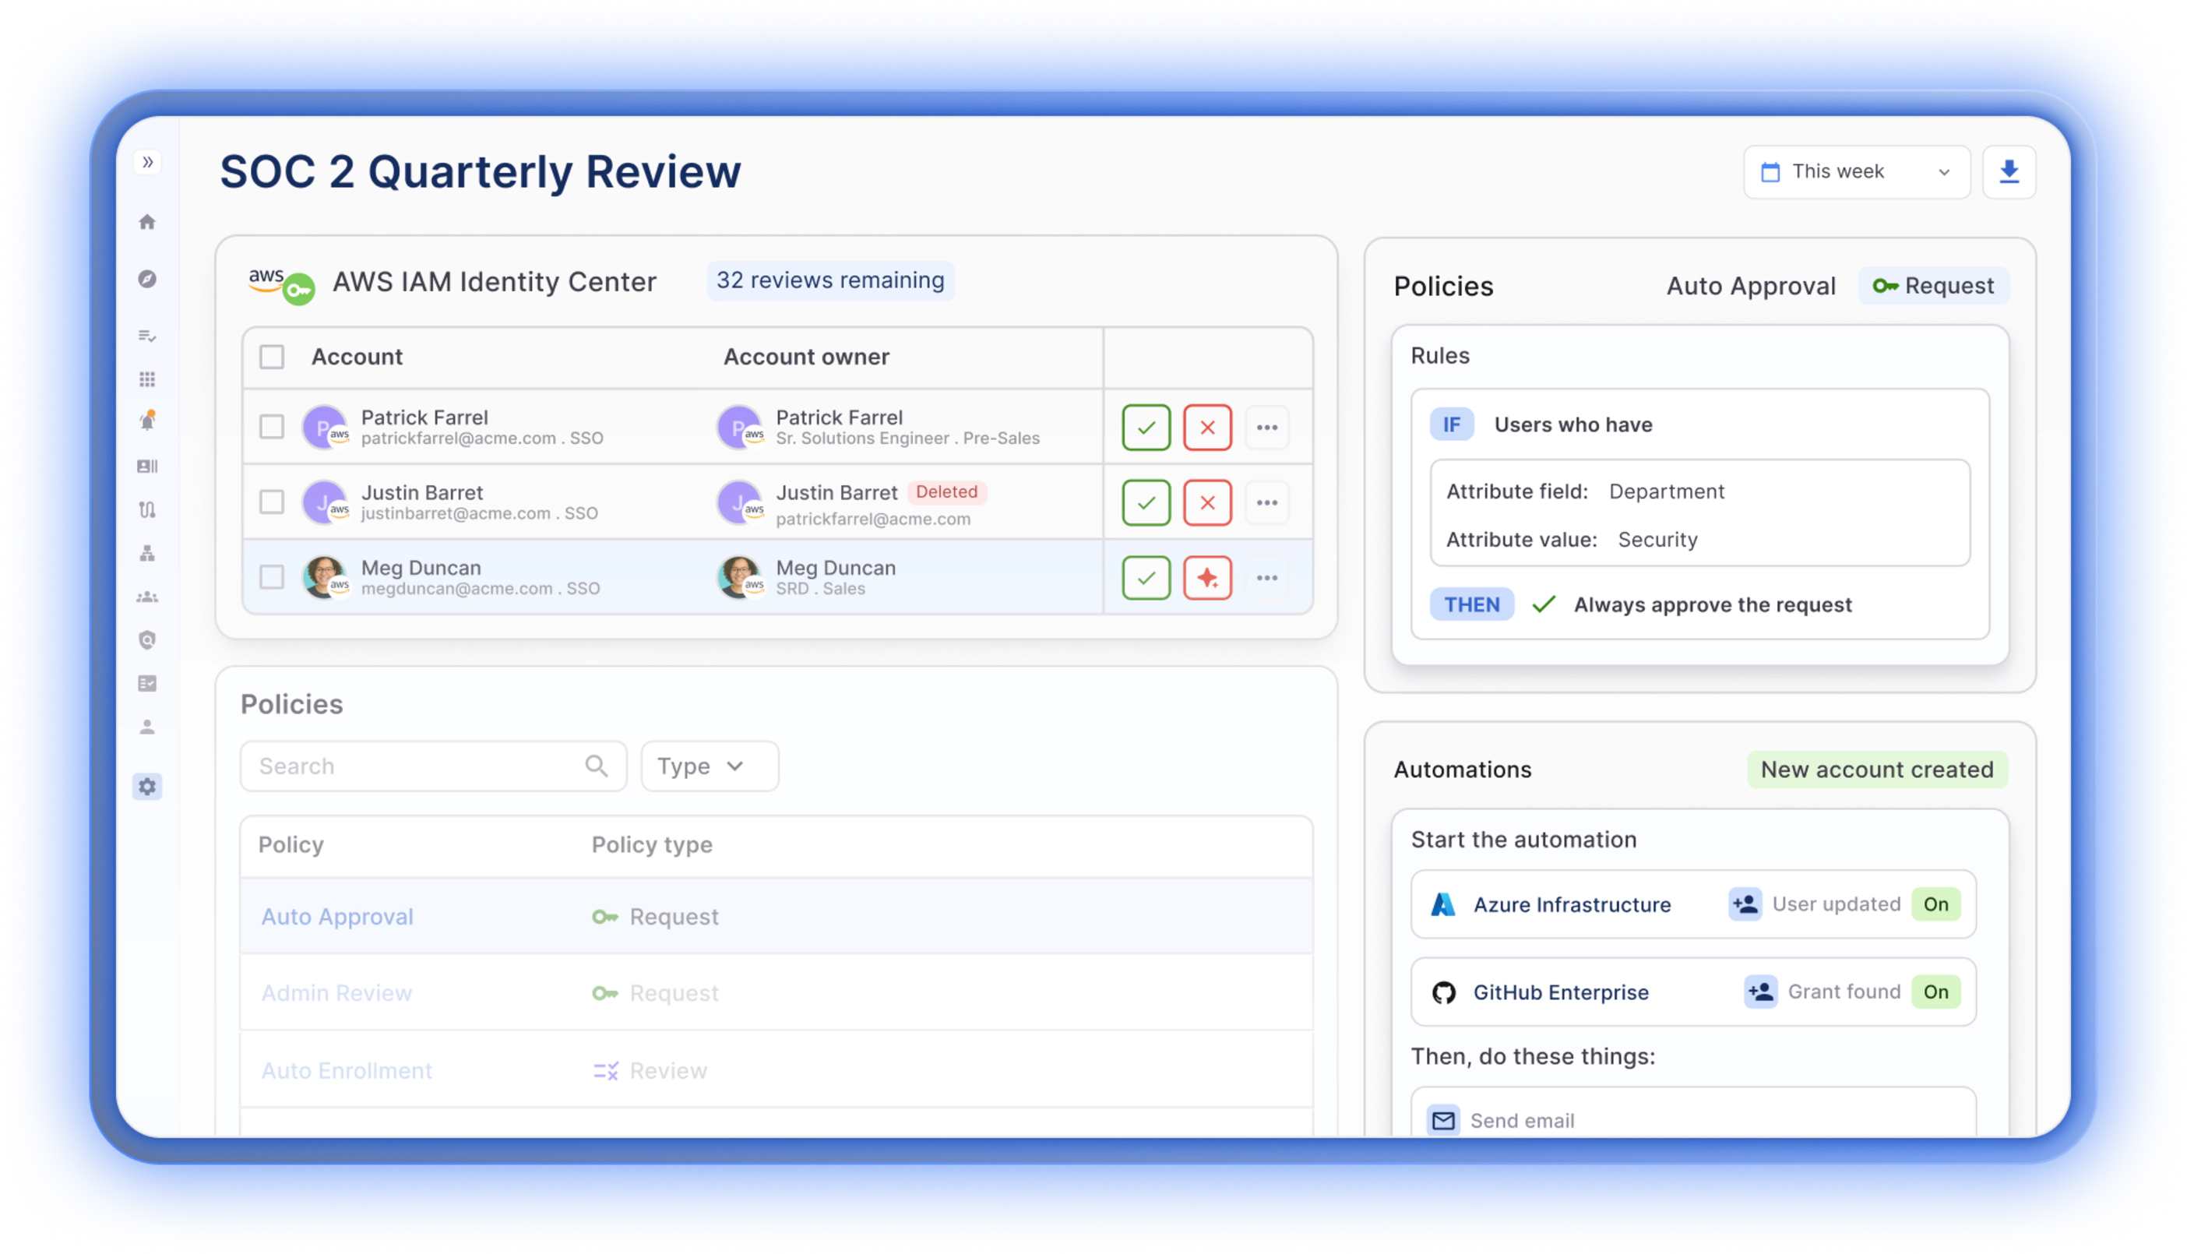Check the select-all Account header checkbox
Image resolution: width=2187 pixels, height=1254 pixels.
pyautogui.click(x=272, y=357)
